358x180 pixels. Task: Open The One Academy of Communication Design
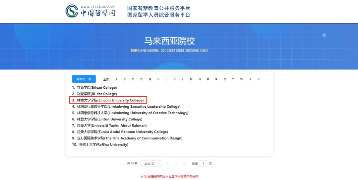(x=127, y=138)
